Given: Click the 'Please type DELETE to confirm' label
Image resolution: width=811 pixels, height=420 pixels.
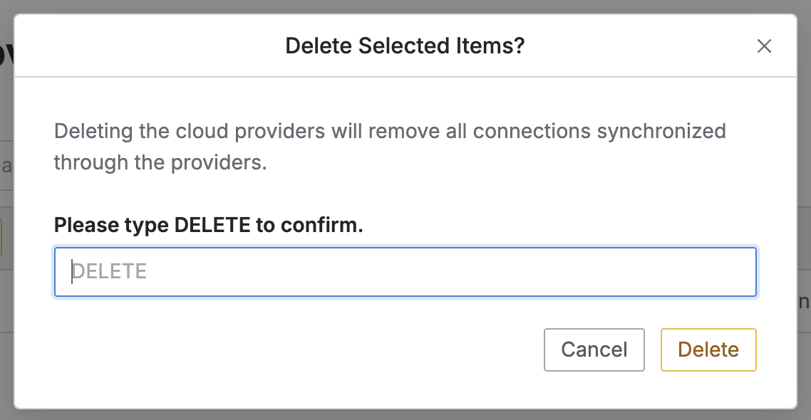Looking at the screenshot, I should (208, 226).
